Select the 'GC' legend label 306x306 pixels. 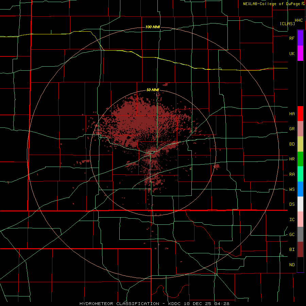[292, 235]
